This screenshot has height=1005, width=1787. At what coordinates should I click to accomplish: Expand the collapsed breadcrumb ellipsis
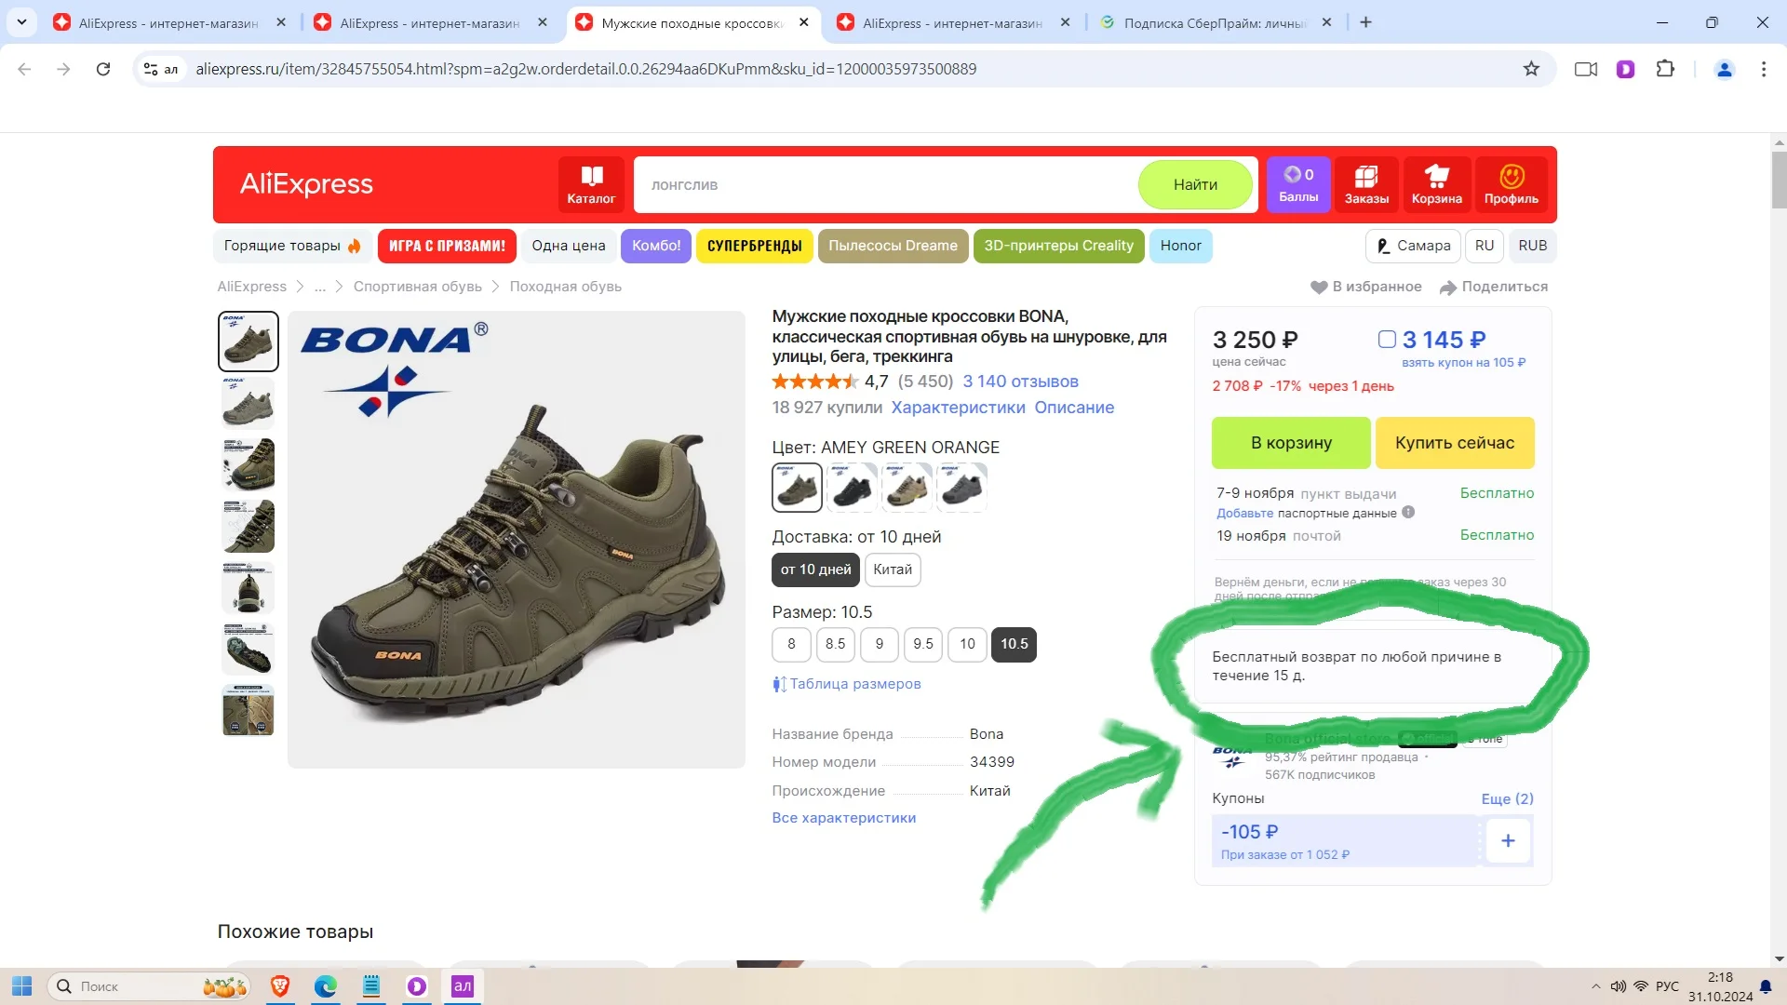coord(320,287)
